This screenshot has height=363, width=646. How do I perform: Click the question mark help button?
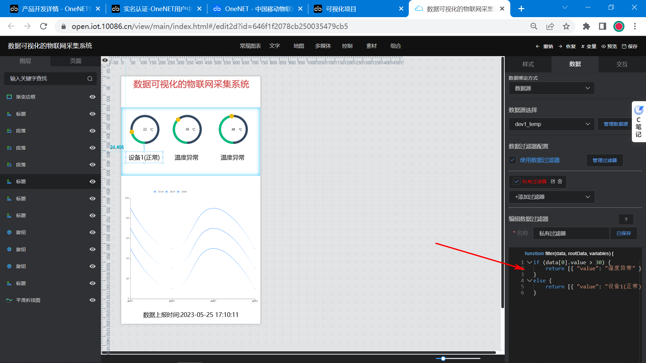click(626, 219)
